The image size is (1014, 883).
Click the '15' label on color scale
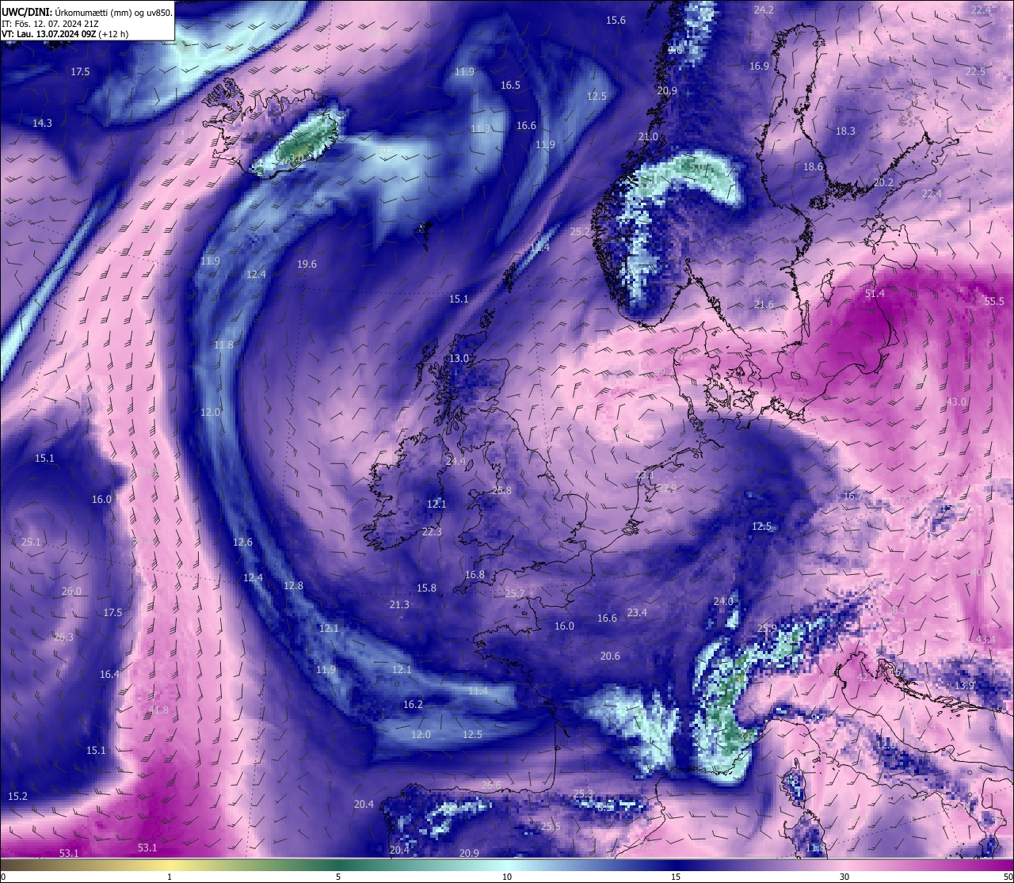(676, 877)
